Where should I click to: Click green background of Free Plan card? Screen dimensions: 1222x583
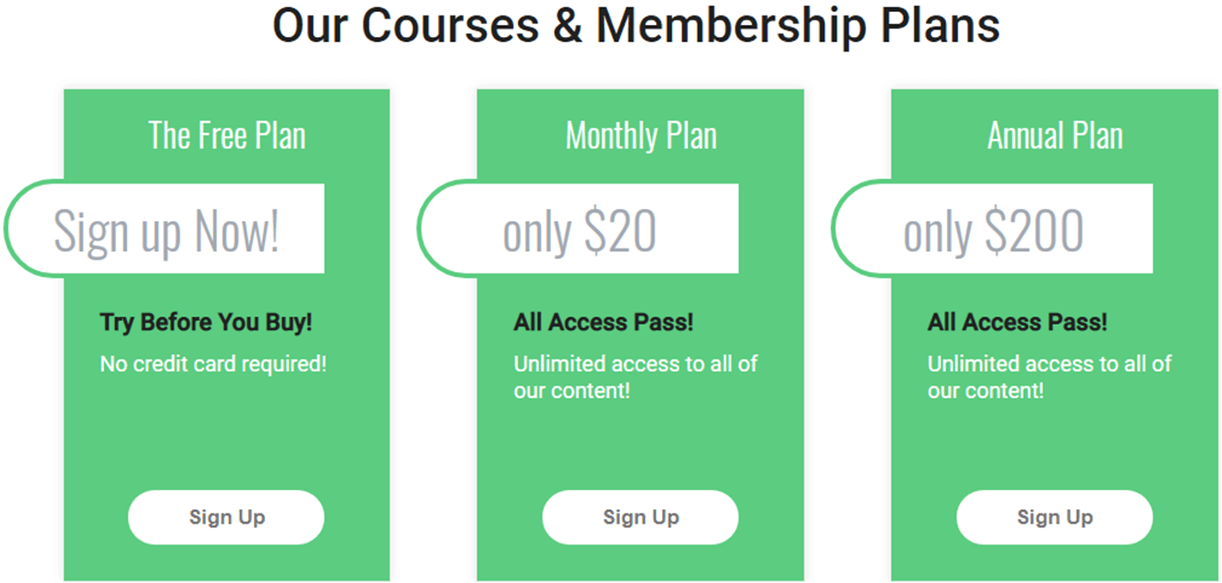(x=226, y=437)
